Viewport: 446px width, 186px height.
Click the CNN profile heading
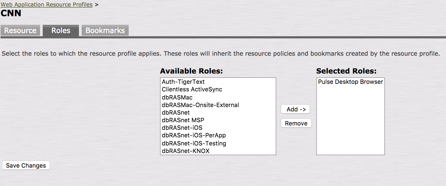11,13
